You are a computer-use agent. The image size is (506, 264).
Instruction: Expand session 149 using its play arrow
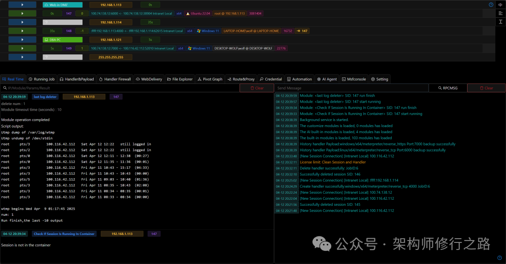coord(22,48)
